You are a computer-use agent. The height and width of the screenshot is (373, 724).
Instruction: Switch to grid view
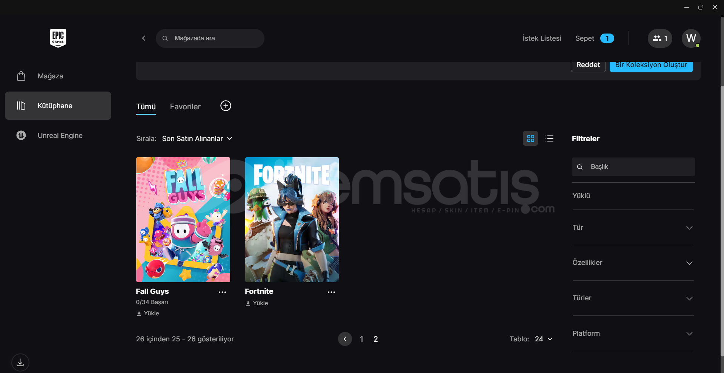[530, 139]
